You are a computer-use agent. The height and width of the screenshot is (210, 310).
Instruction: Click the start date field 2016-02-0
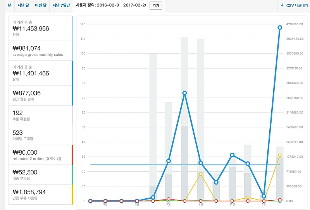[x=108, y=5]
